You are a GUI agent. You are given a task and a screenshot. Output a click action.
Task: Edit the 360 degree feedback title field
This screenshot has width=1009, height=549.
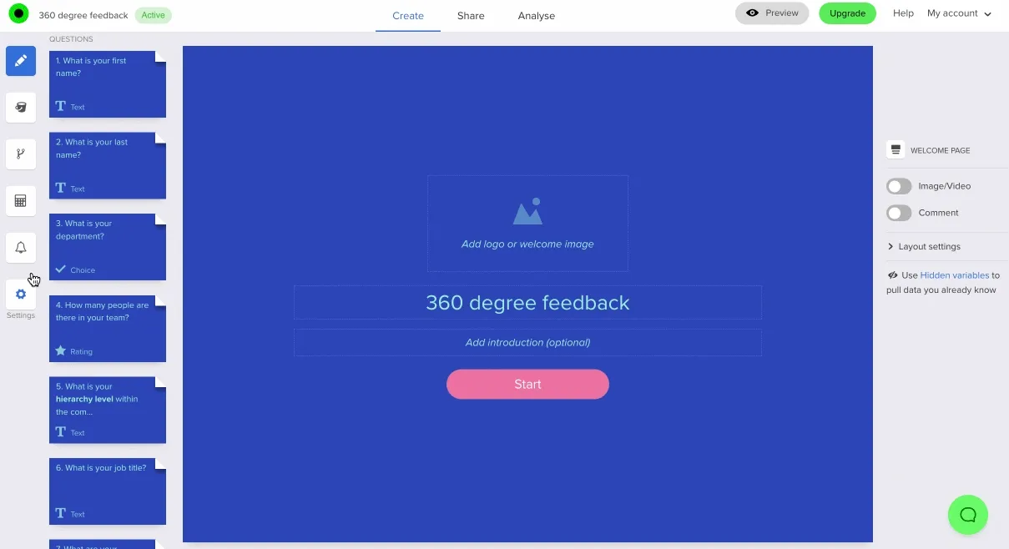[x=527, y=302]
